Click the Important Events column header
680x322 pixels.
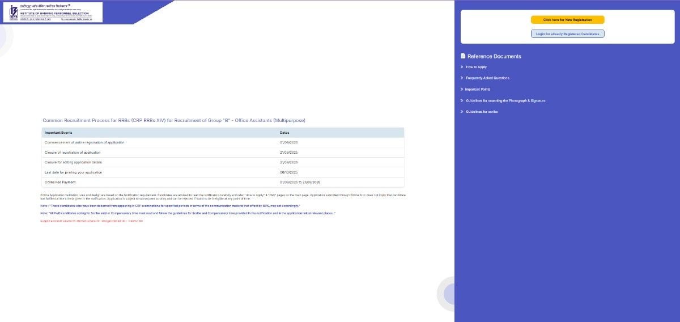[58, 133]
